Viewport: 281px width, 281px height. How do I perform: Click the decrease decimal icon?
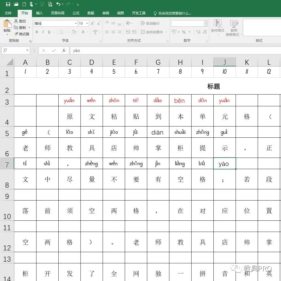[x=205, y=32]
